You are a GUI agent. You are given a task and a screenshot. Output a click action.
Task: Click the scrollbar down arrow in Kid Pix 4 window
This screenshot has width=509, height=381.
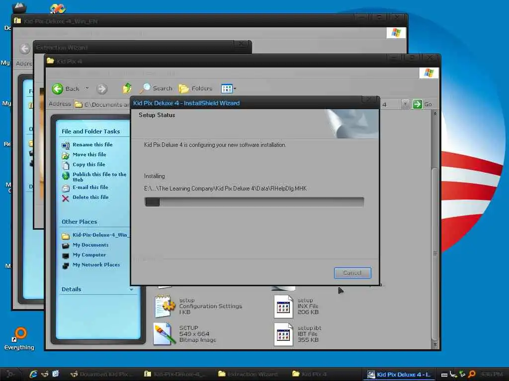pyautogui.click(x=435, y=344)
